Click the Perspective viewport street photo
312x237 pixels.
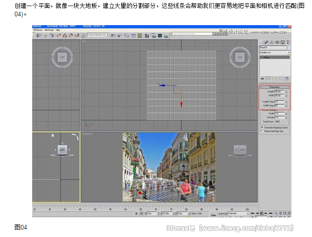pyautogui.click(x=169, y=167)
